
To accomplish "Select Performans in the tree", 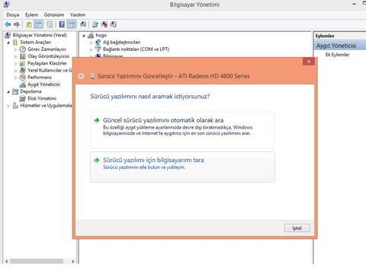I will click(x=40, y=77).
